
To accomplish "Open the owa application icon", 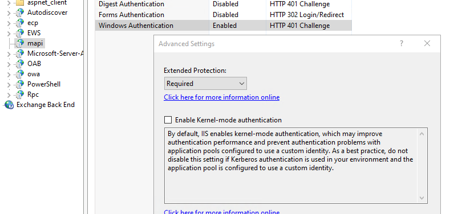I will [20, 74].
